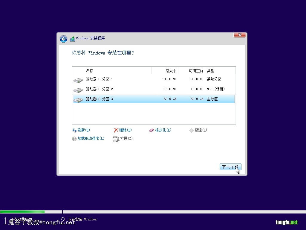
Task: Sort by 总大小 column header
Action: pyautogui.click(x=165, y=71)
